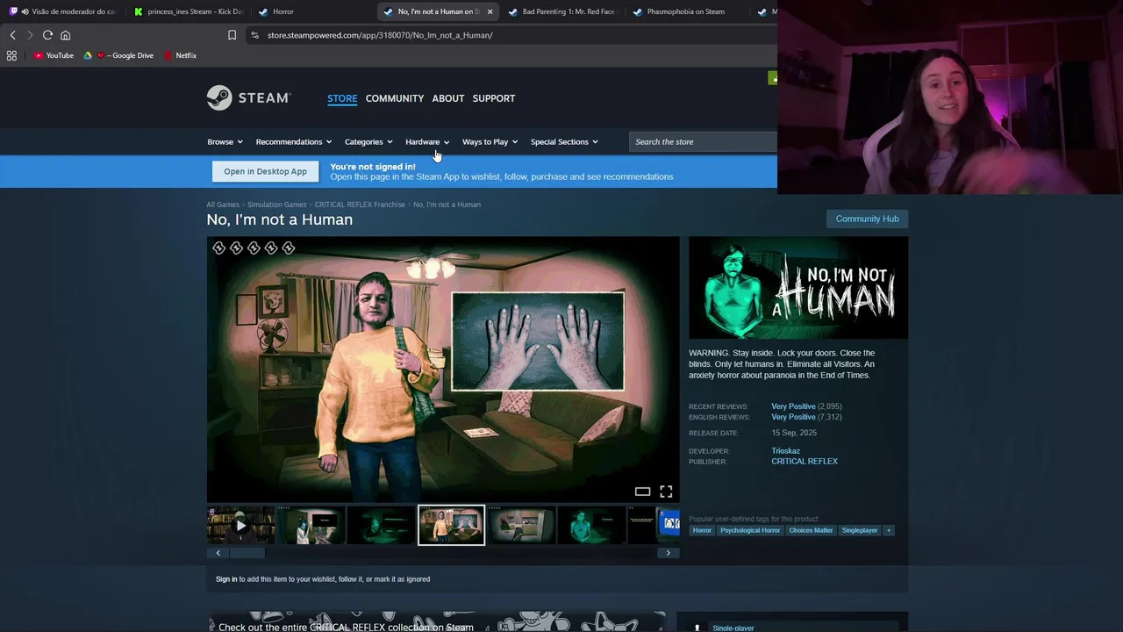The image size is (1123, 632).
Task: Open the Google Drive bookmark
Action: (118, 55)
